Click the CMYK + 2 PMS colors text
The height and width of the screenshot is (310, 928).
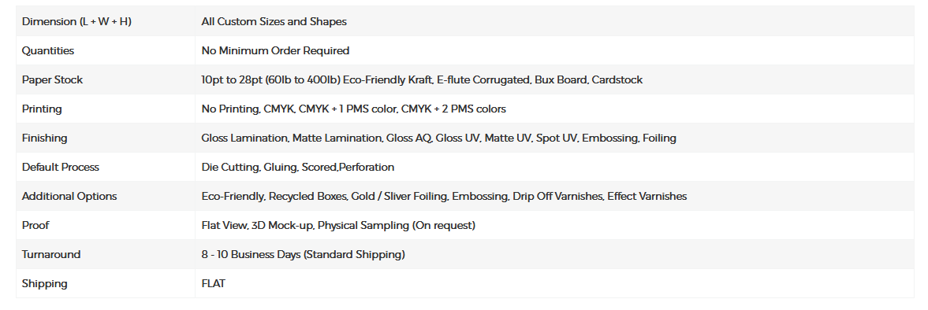[454, 109]
